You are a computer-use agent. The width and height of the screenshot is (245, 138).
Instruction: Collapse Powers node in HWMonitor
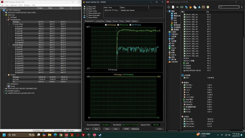pos(6,75)
